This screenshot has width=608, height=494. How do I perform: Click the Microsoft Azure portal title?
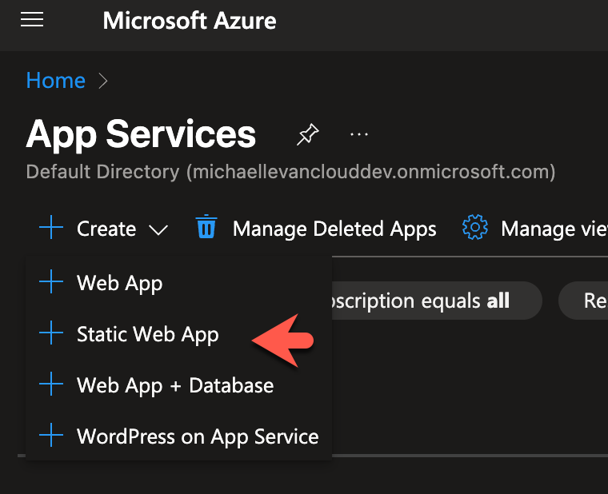[x=190, y=21]
